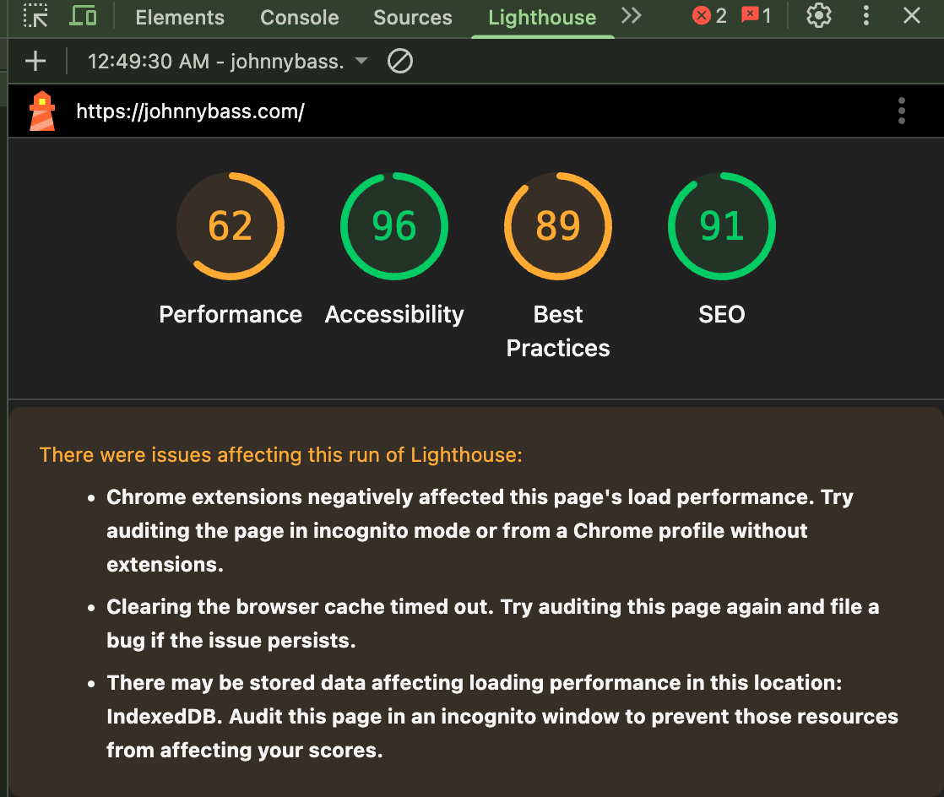Viewport: 944px width, 797px height.
Task: Jump to the Performance score gauge 62
Action: coord(231,226)
